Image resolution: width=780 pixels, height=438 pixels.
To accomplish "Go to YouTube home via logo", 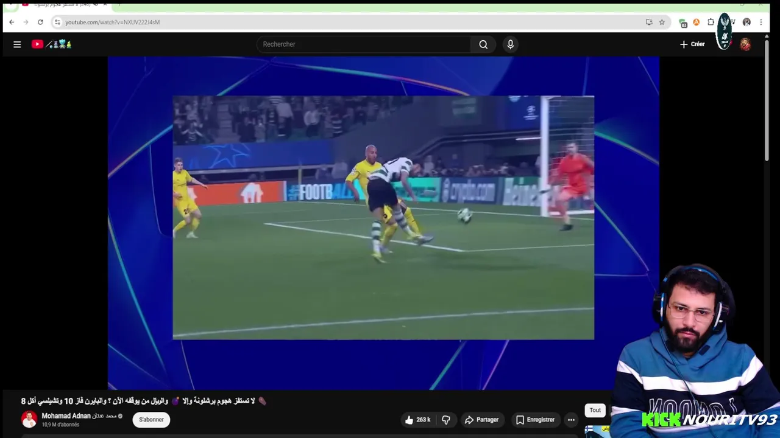I will pos(52,44).
